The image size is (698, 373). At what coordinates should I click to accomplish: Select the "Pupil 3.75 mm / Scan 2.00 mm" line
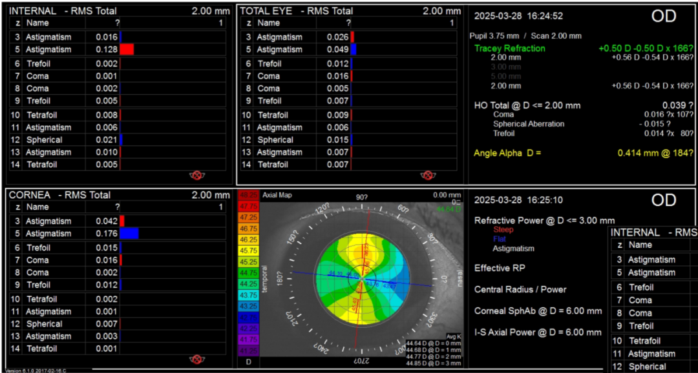tap(525, 36)
